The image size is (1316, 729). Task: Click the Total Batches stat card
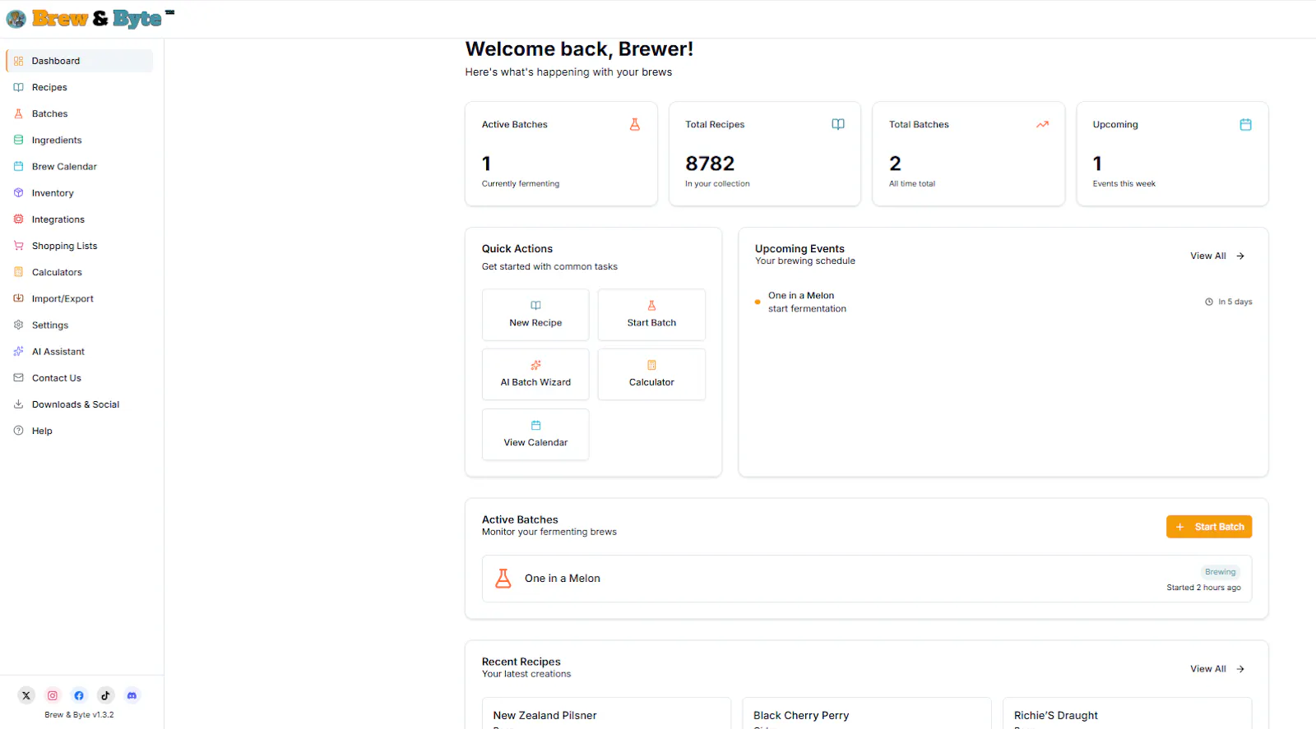coord(968,154)
